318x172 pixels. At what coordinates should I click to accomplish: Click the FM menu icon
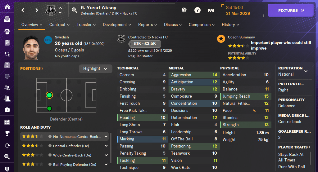tap(211, 10)
